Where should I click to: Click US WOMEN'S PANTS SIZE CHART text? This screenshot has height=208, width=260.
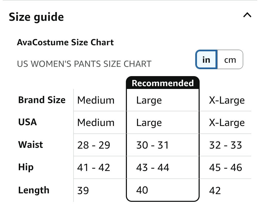point(84,64)
